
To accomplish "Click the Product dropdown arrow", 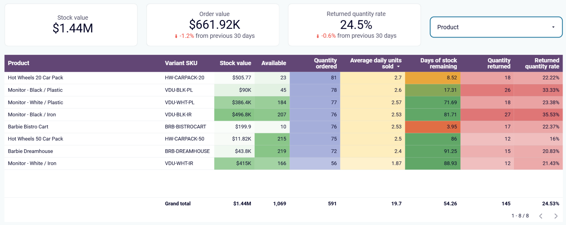I will point(553,27).
